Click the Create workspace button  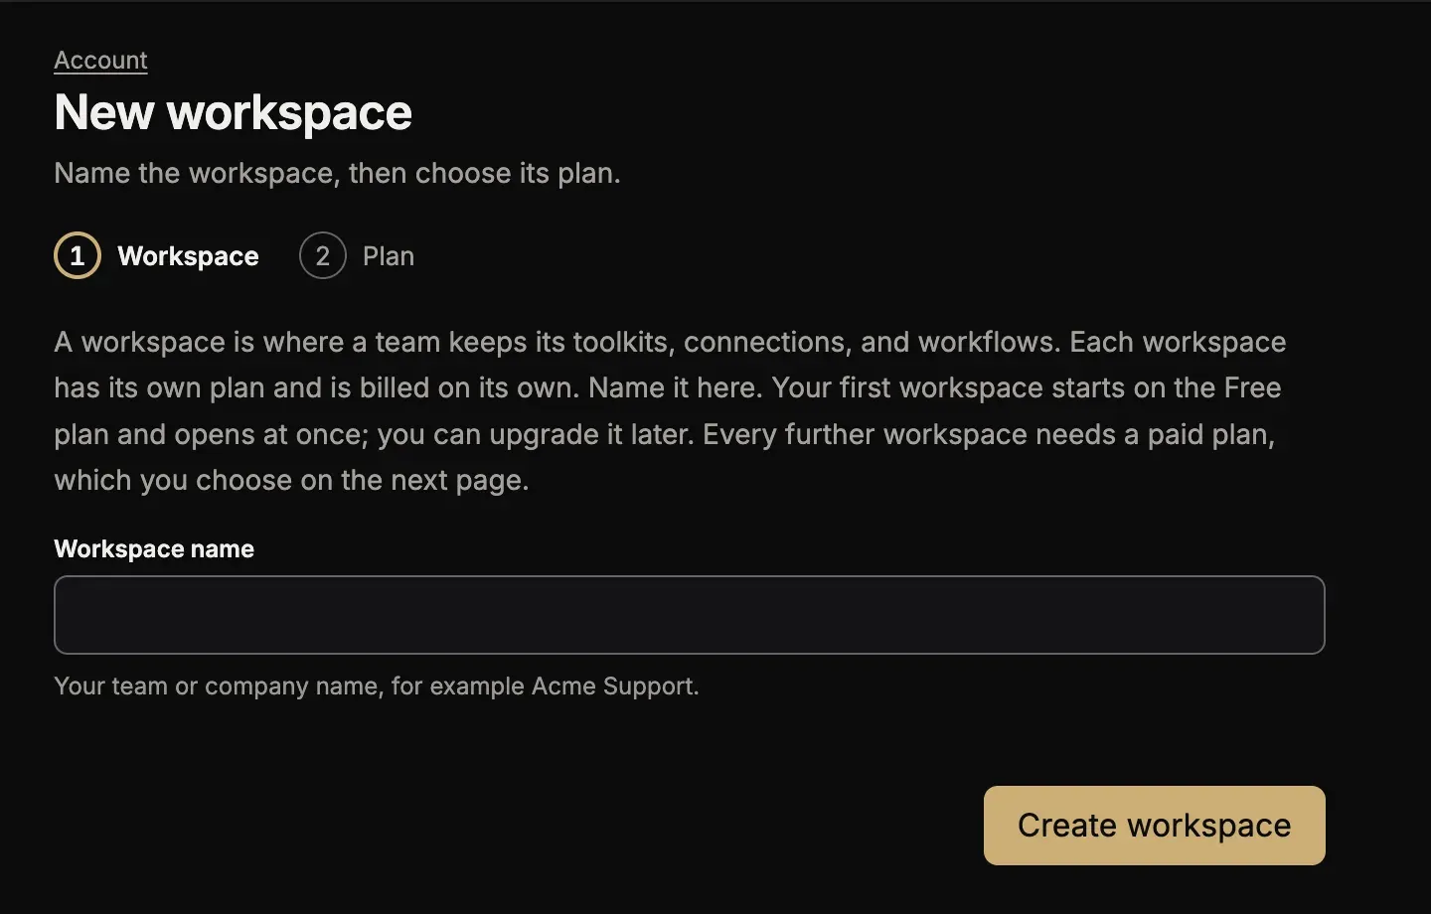(1154, 826)
